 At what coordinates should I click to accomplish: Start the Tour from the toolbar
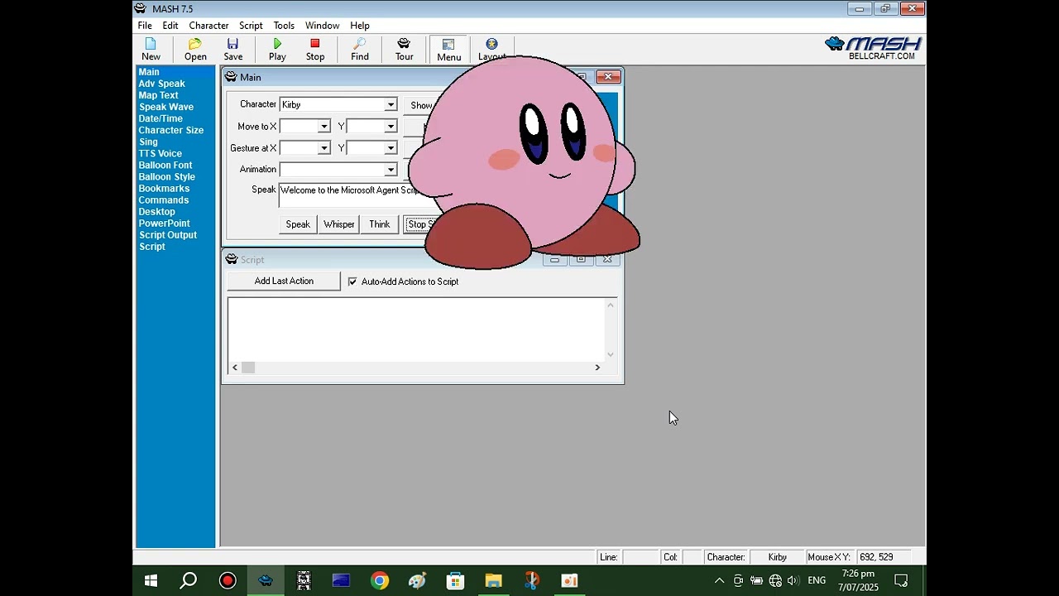coord(405,50)
